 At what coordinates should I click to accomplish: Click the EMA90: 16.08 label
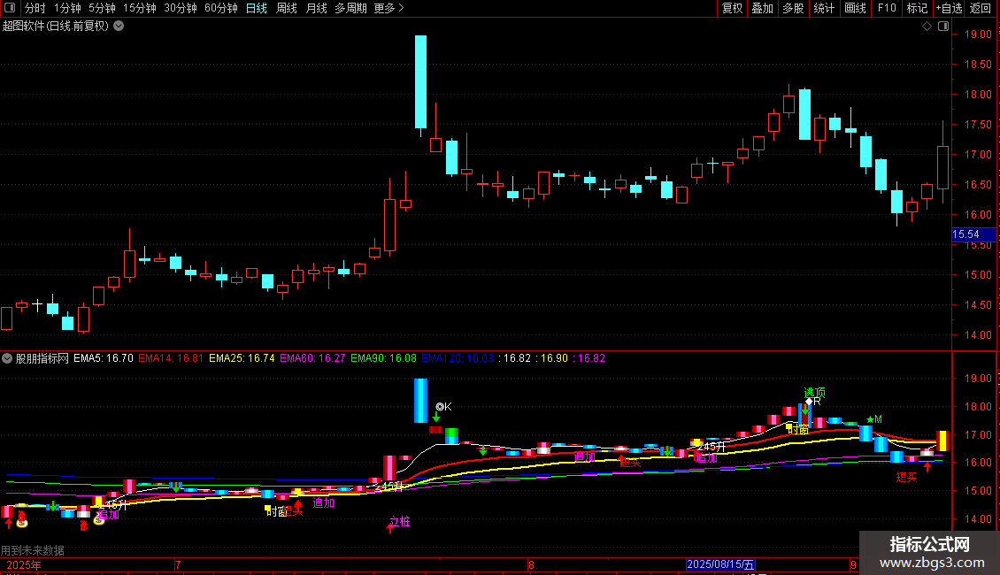[383, 358]
